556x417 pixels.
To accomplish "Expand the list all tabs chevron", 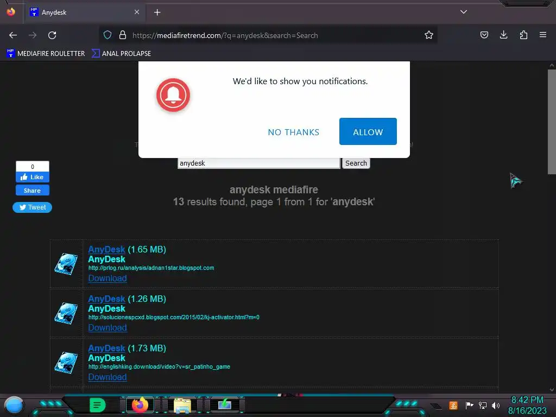I will [x=464, y=12].
